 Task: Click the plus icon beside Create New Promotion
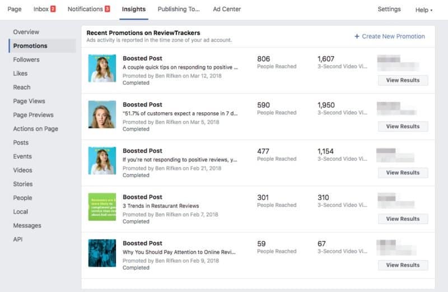tap(357, 36)
